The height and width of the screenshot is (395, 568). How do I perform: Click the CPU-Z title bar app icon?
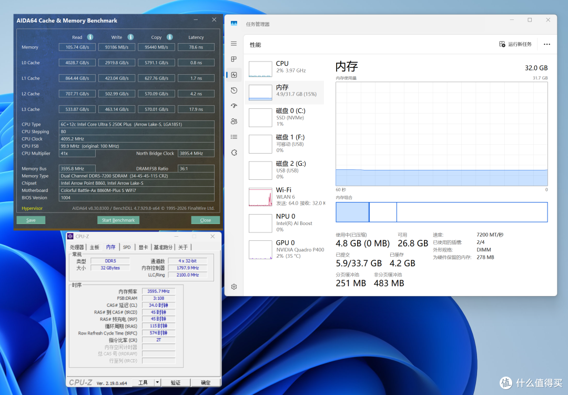click(x=70, y=236)
